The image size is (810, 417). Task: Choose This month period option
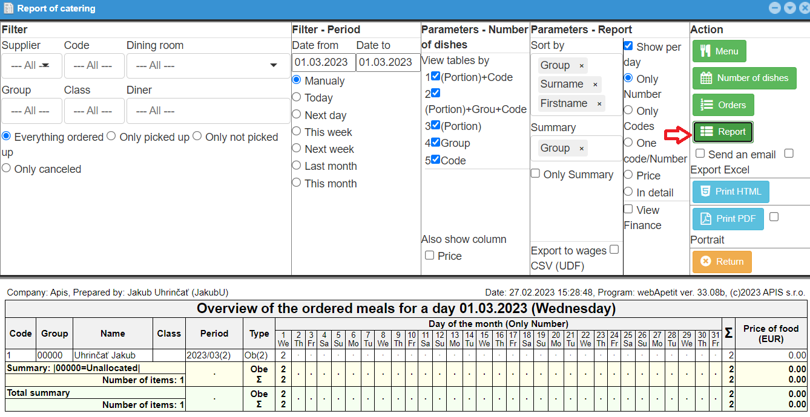(296, 183)
